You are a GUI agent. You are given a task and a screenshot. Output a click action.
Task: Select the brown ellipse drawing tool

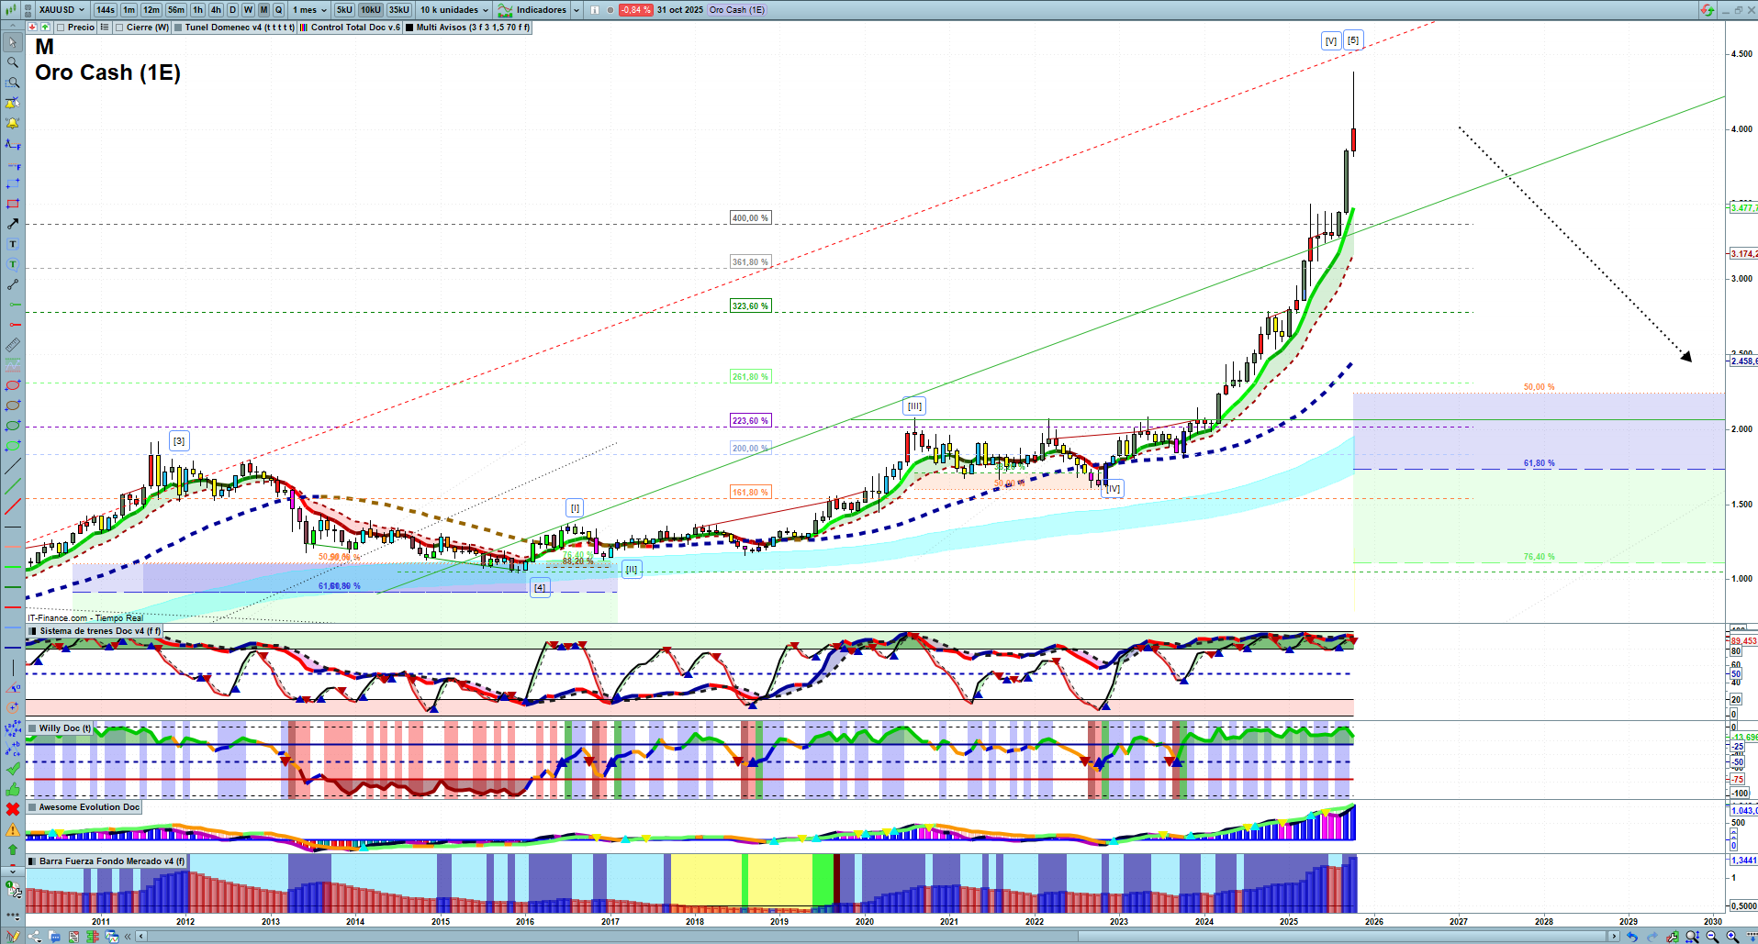pos(13,405)
